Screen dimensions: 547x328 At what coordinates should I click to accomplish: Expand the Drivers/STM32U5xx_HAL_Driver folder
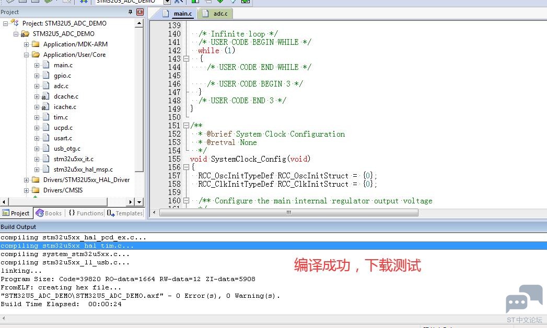point(26,180)
